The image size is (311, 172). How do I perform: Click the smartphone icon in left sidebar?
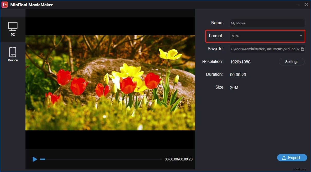13,51
